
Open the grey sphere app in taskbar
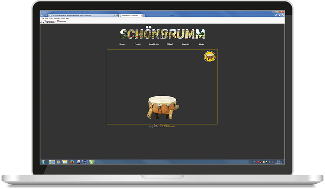(x=79, y=162)
